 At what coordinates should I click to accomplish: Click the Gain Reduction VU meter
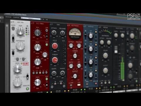[x=75, y=34]
